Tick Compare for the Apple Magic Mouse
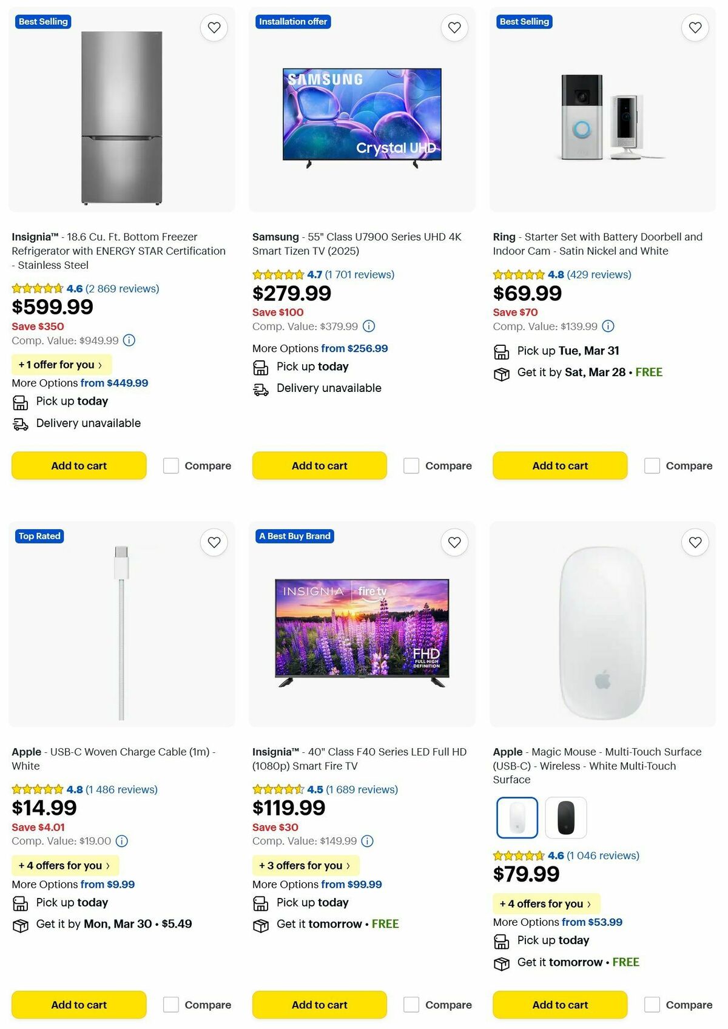 (x=652, y=1005)
